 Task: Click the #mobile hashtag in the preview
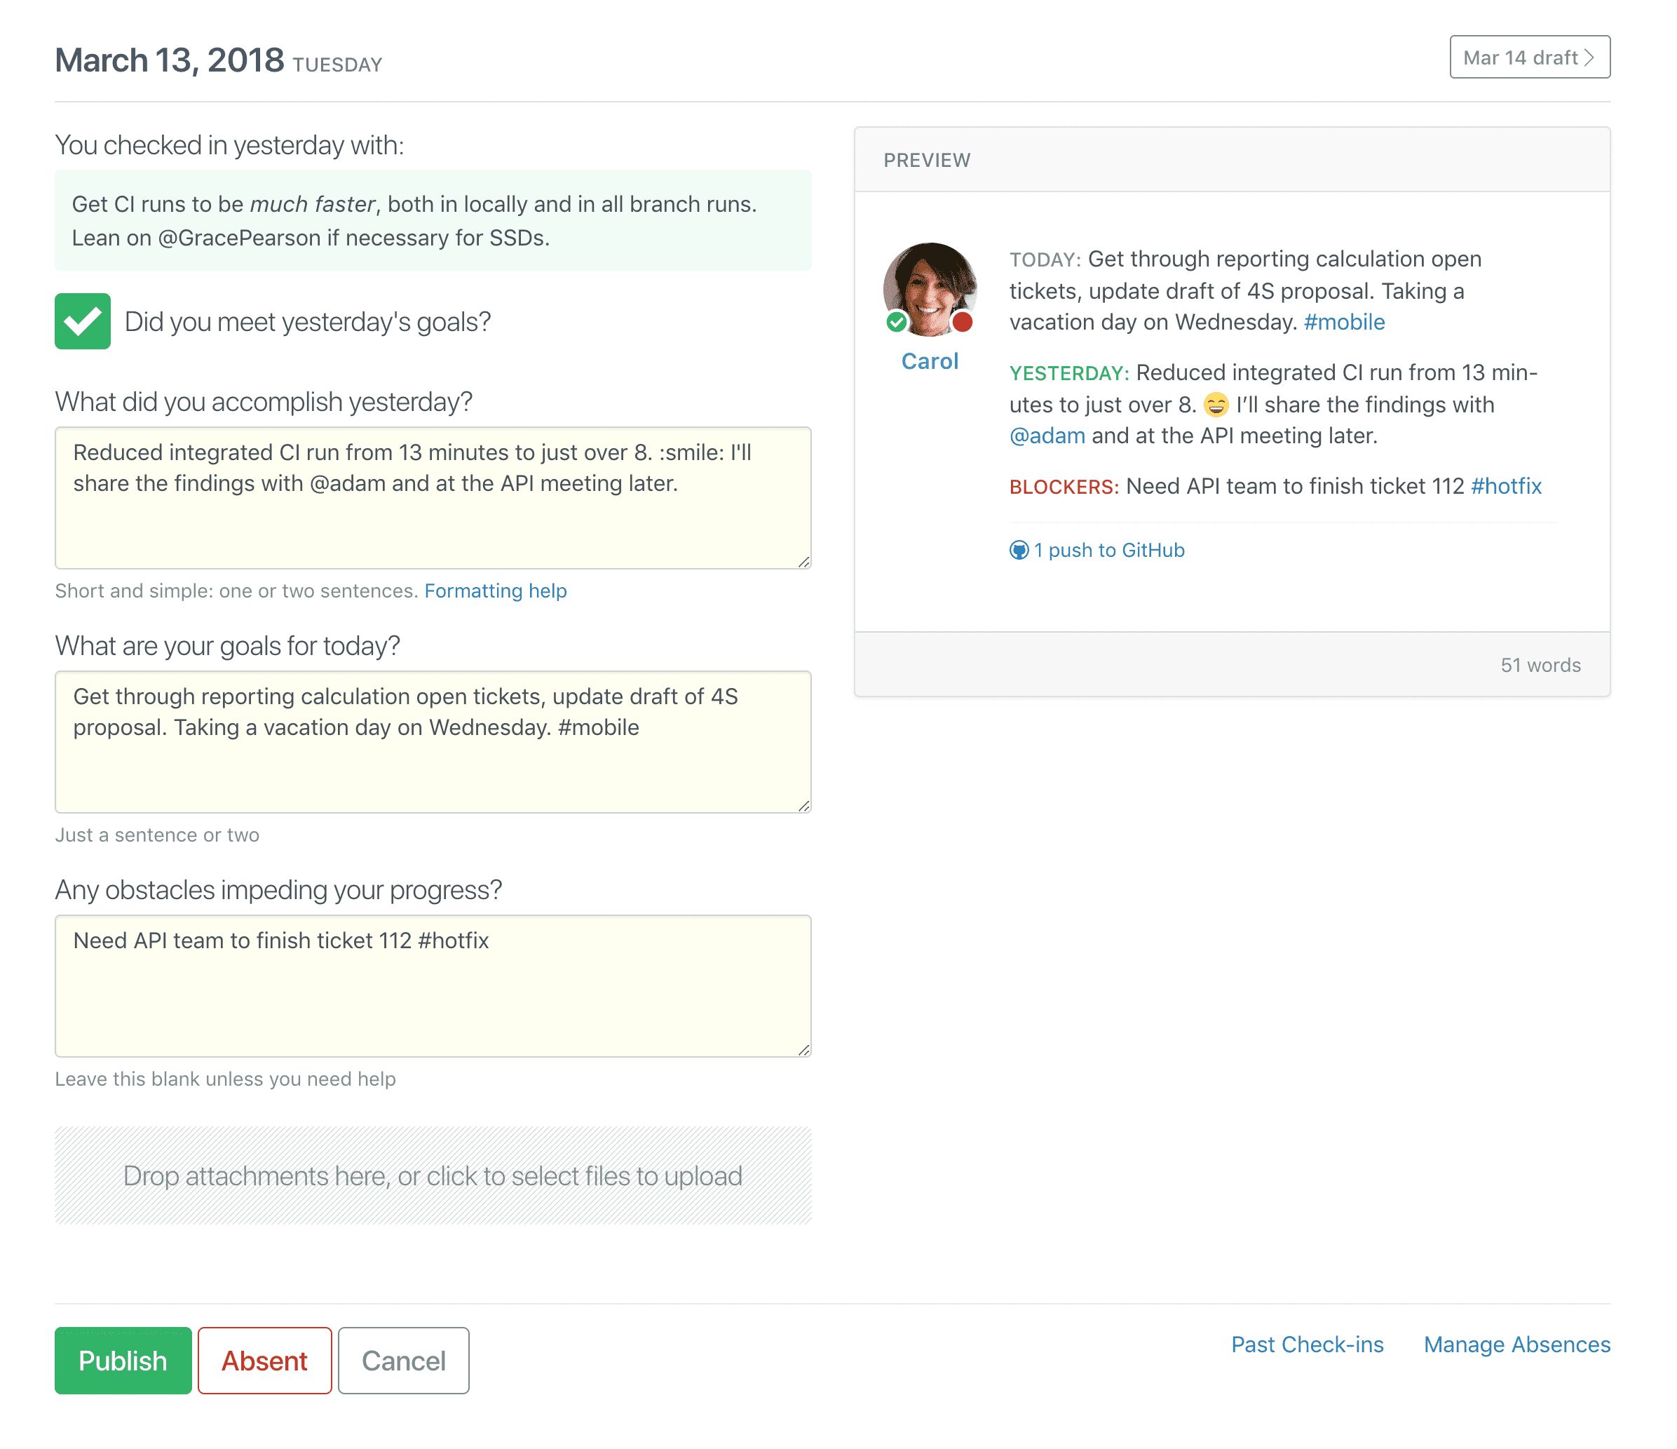pyautogui.click(x=1345, y=321)
